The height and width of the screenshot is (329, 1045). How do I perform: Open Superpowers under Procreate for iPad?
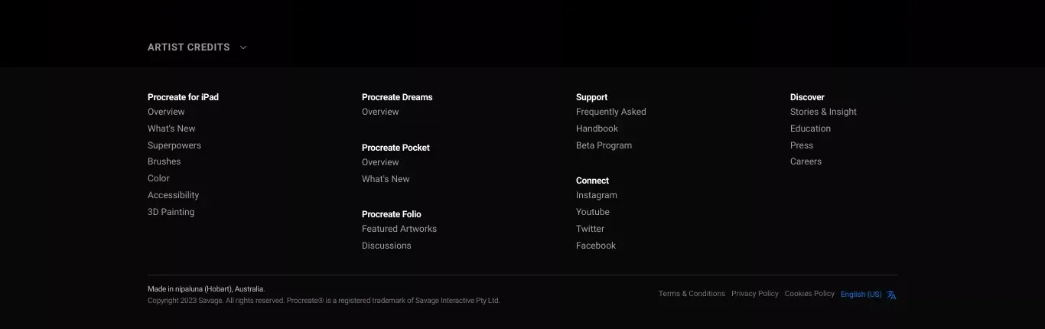[x=174, y=145]
